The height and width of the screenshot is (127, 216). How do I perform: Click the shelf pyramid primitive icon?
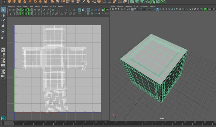coord(40,1)
